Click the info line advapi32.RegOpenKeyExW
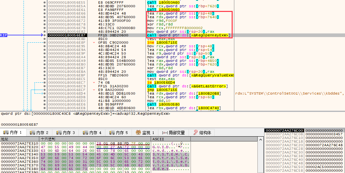The height and width of the screenshot is (173, 345). pyautogui.click(x=86, y=114)
